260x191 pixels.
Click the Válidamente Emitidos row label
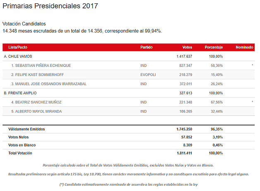[26, 129]
